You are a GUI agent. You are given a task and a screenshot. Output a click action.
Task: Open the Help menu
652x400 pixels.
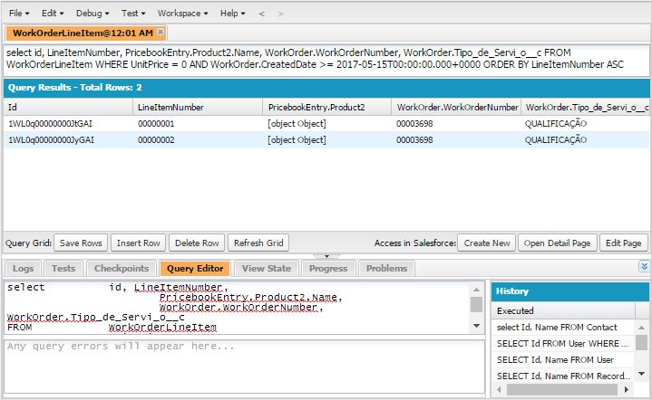coord(232,14)
